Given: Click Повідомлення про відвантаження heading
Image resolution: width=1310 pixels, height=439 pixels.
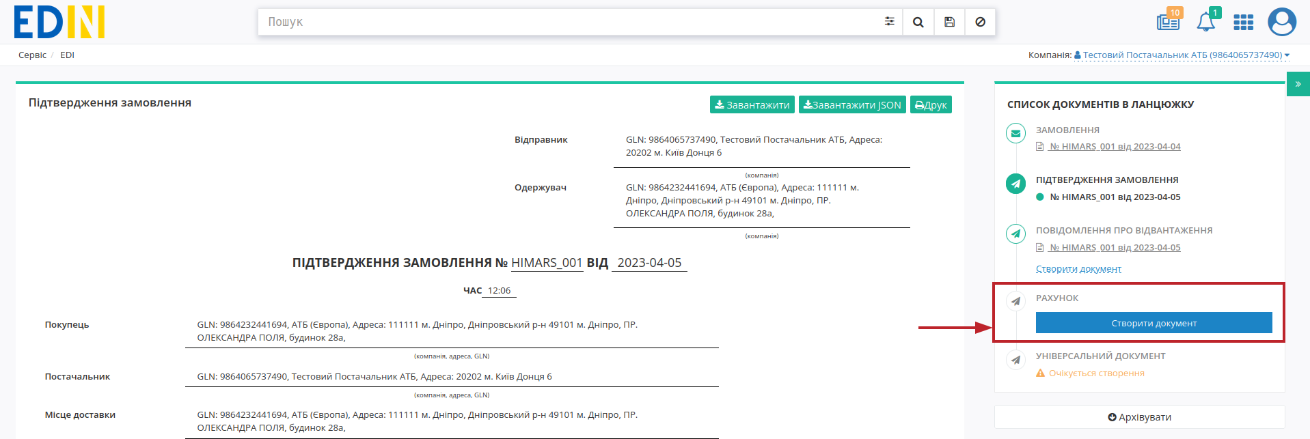Looking at the screenshot, I should click(x=1124, y=231).
